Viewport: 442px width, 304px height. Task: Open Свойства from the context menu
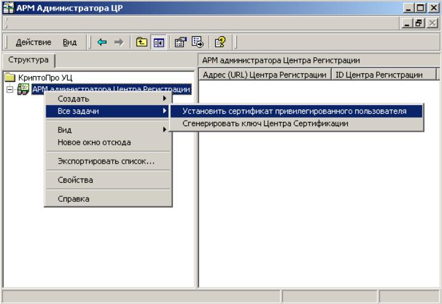point(108,180)
